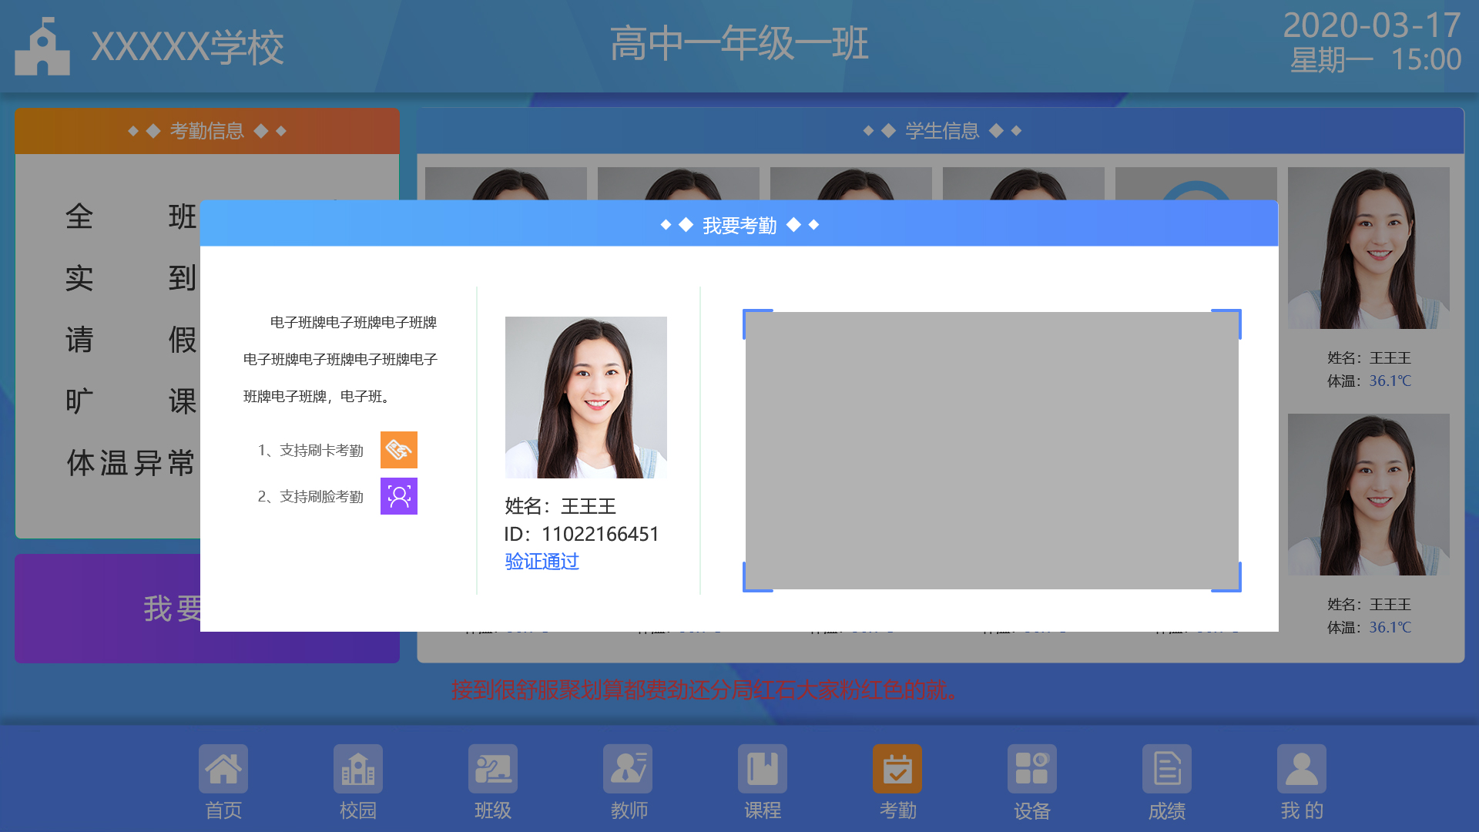
Task: Select the 考勤信息 panel header
Action: (207, 131)
